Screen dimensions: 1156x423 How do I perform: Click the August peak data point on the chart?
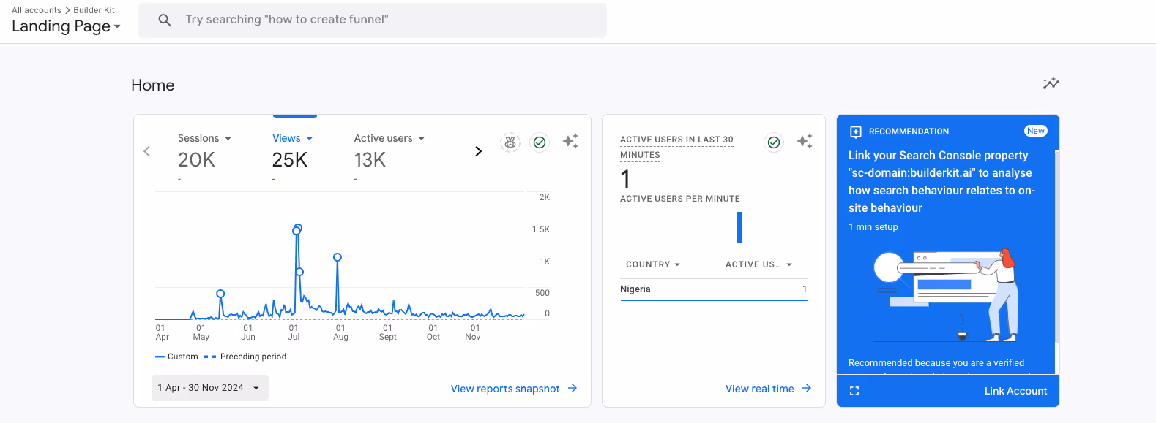coord(338,257)
